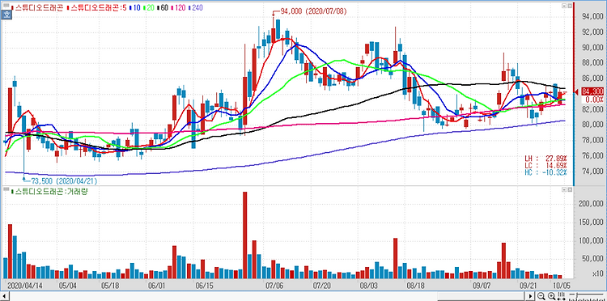This screenshot has height=301, width=607.
Task: Click the HC : -10.32% value
Action: tap(545, 172)
